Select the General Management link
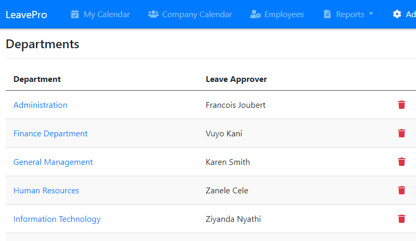Viewport: 416px width, 241px height. [x=53, y=162]
